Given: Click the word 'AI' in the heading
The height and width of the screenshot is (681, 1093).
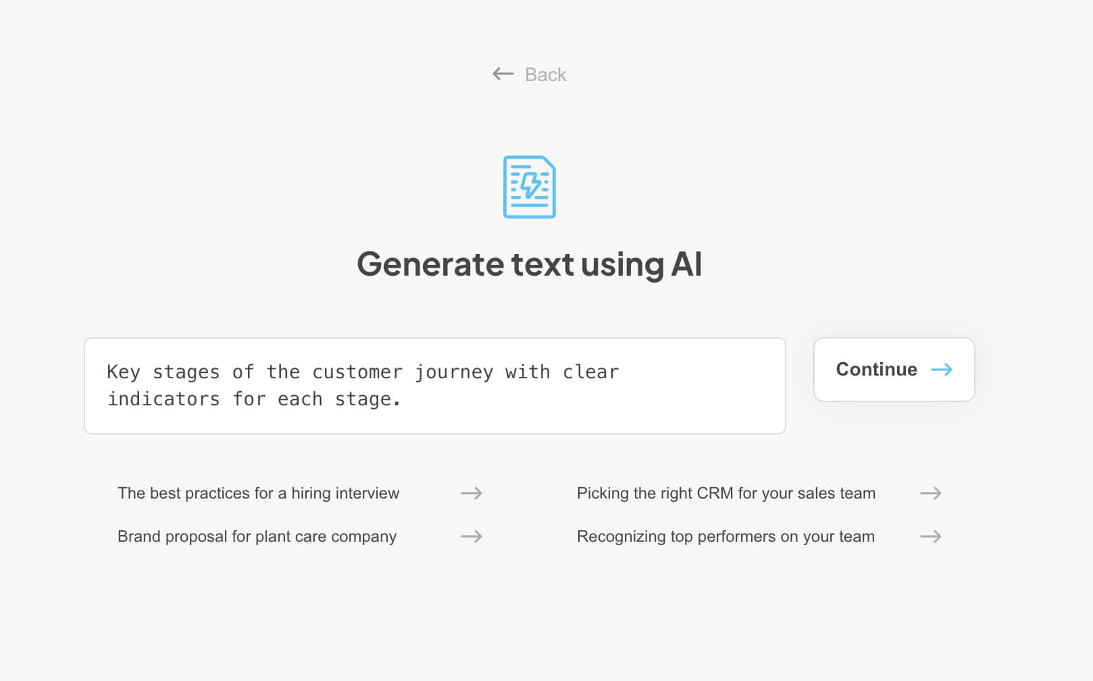Looking at the screenshot, I should (x=686, y=264).
